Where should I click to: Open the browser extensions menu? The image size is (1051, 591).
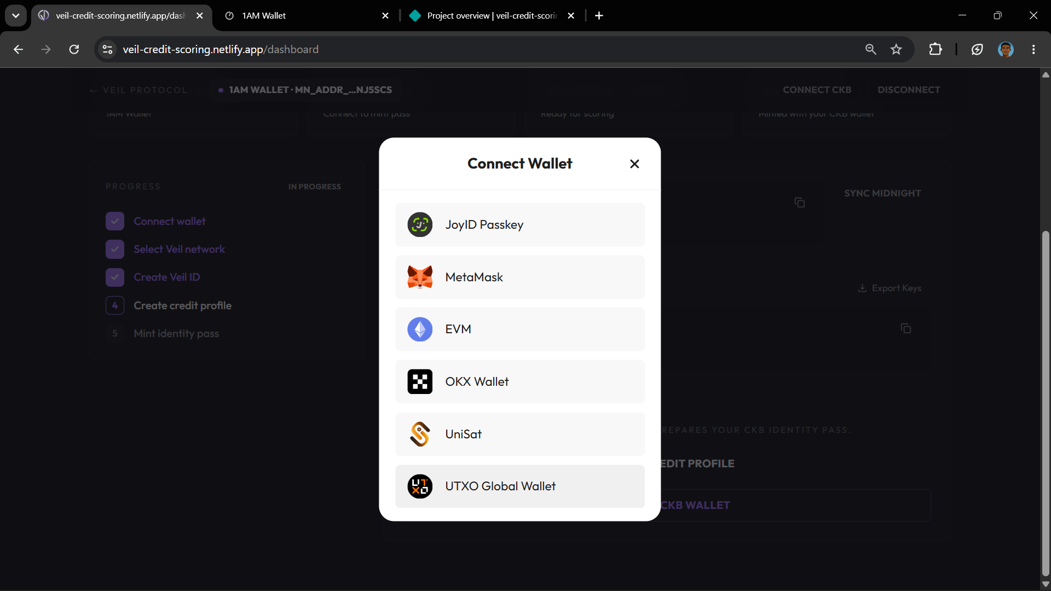pyautogui.click(x=935, y=49)
